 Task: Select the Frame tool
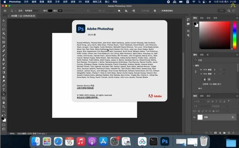click(x=4, y=42)
